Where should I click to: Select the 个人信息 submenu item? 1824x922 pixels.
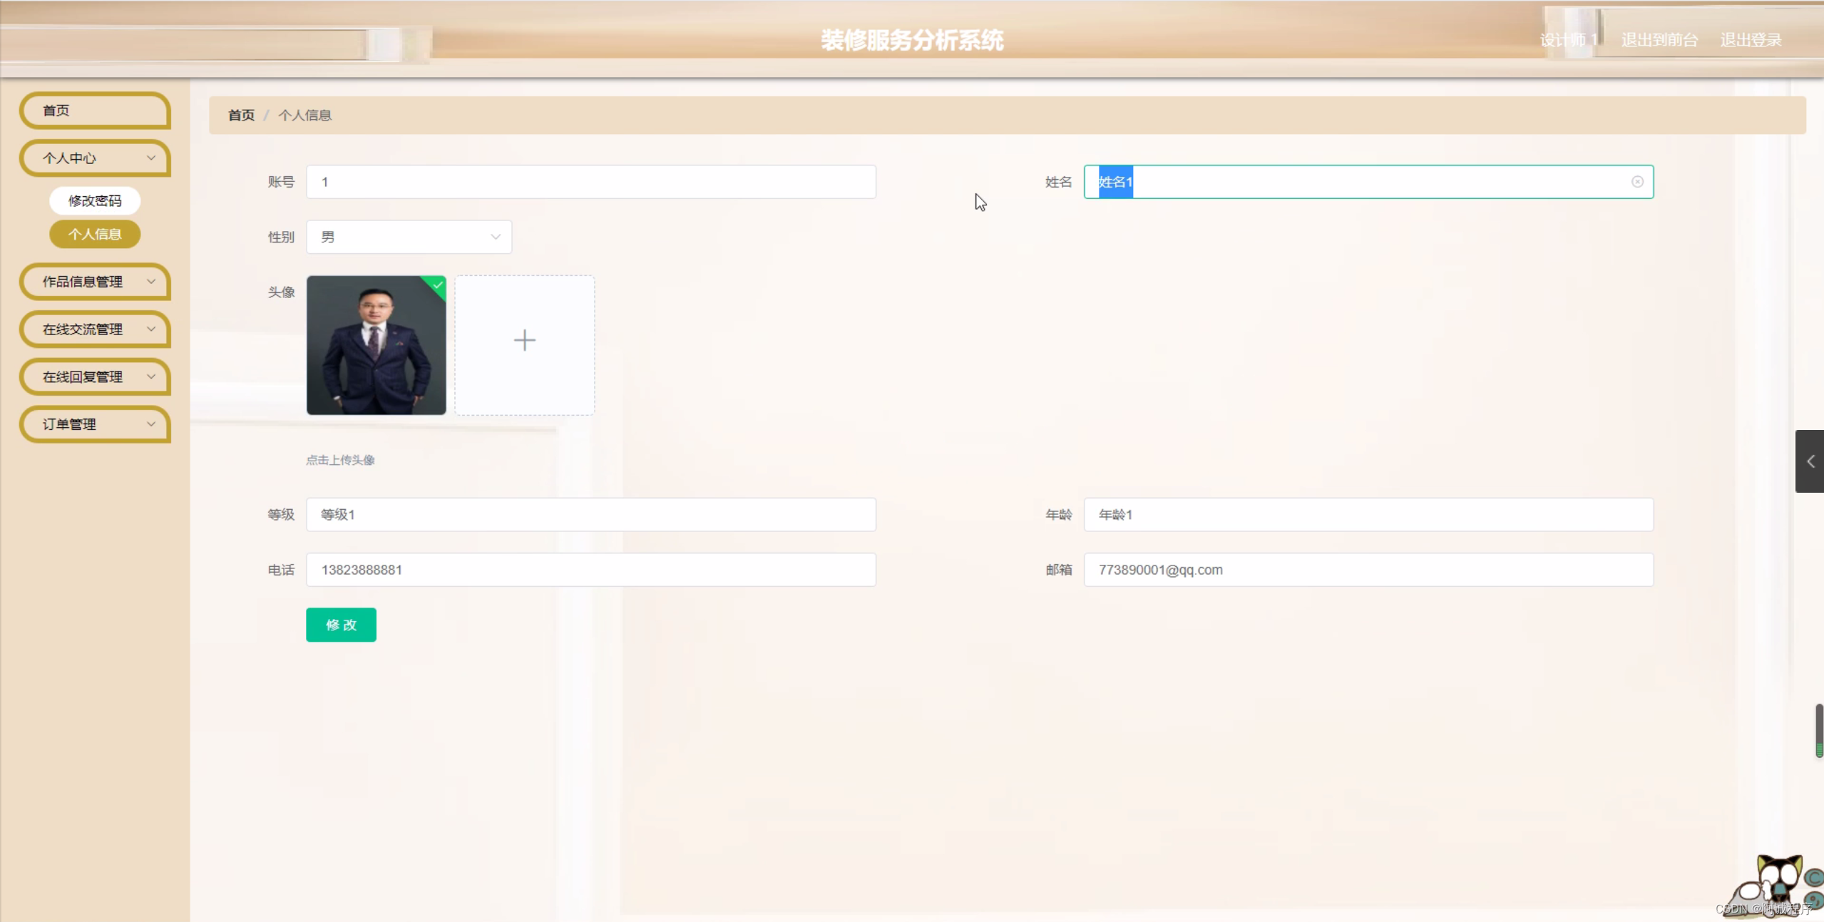(x=95, y=234)
